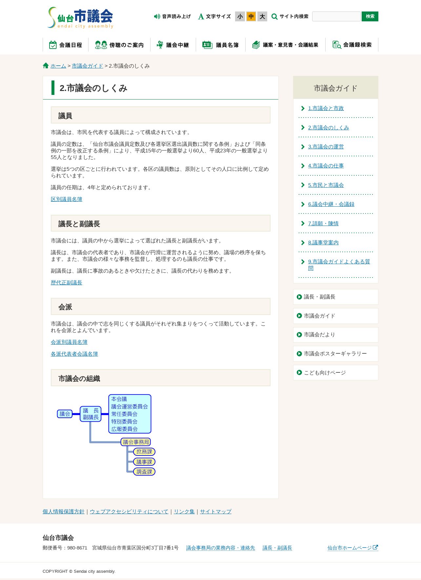The image size is (421, 580).
Task: Click the green circle arrow beside 市議会だより
Action: coord(299,335)
